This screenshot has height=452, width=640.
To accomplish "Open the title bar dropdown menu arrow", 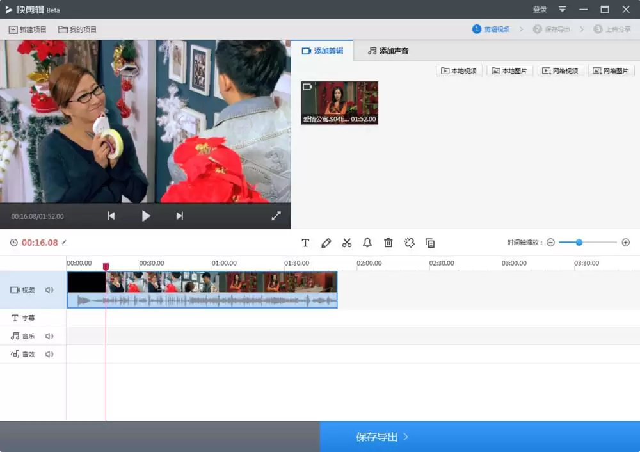I will (563, 10).
